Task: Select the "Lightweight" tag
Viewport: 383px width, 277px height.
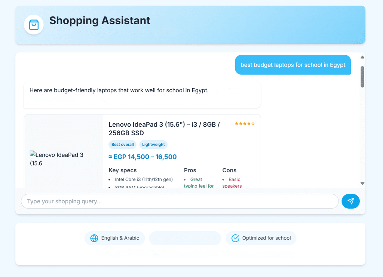Action: (153, 145)
